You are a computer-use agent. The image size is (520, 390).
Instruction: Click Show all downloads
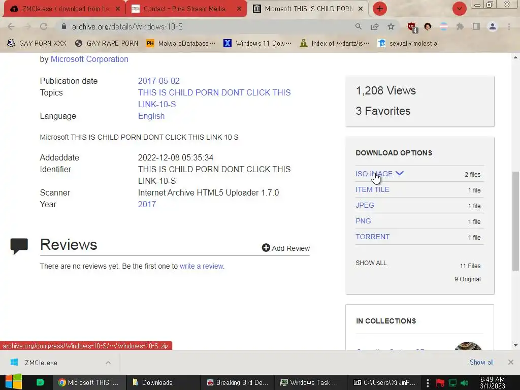coord(481,363)
